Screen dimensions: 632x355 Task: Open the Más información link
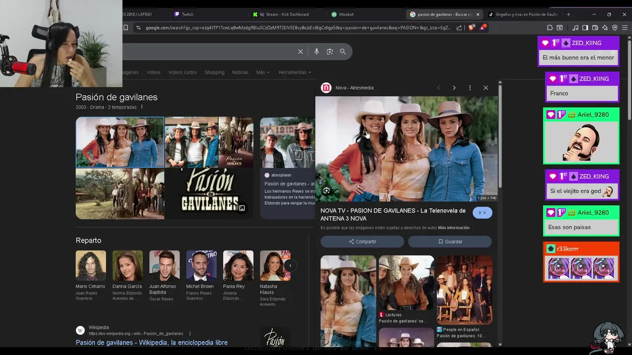coord(454,228)
